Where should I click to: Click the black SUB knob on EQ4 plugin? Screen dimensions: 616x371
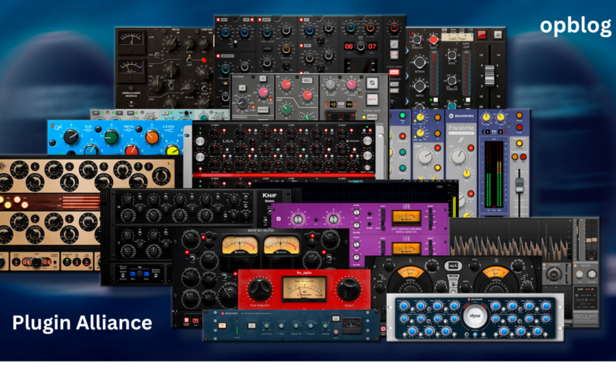(71, 137)
